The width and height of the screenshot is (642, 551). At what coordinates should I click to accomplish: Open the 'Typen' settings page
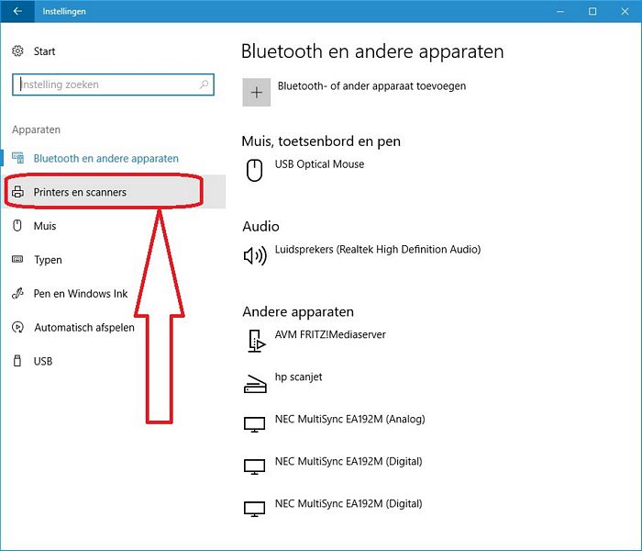[48, 260]
